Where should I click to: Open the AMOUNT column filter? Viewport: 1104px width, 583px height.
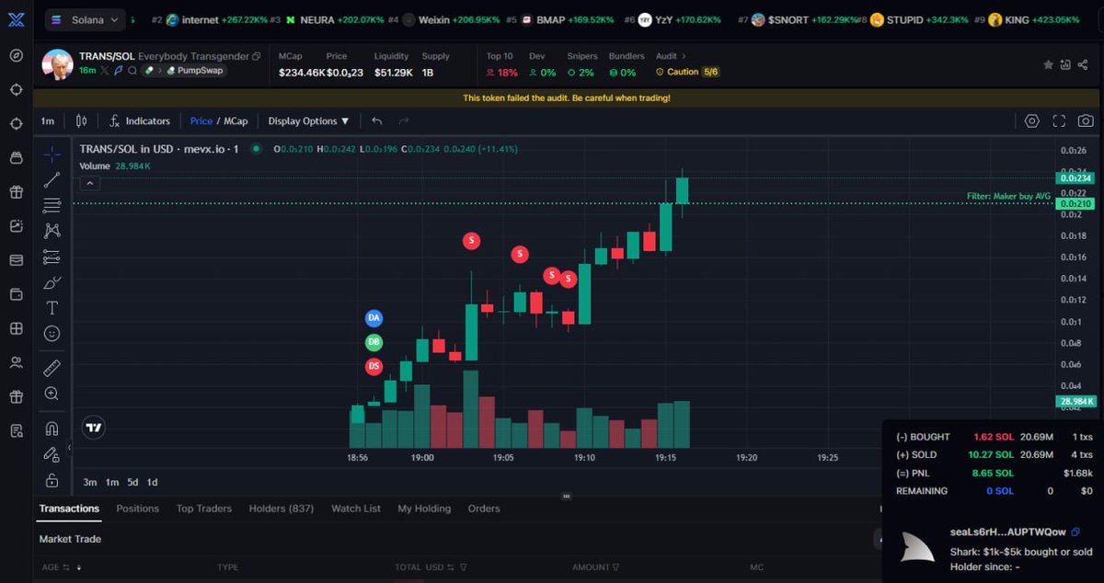[615, 567]
